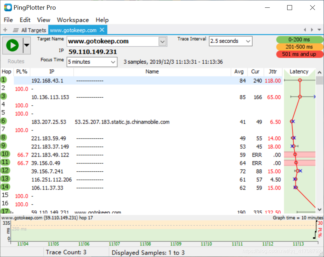Select hop 14 green circle icon

pyautogui.click(x=5, y=187)
